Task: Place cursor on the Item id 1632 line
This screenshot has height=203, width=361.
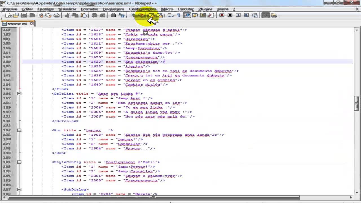Action: (x=113, y=62)
